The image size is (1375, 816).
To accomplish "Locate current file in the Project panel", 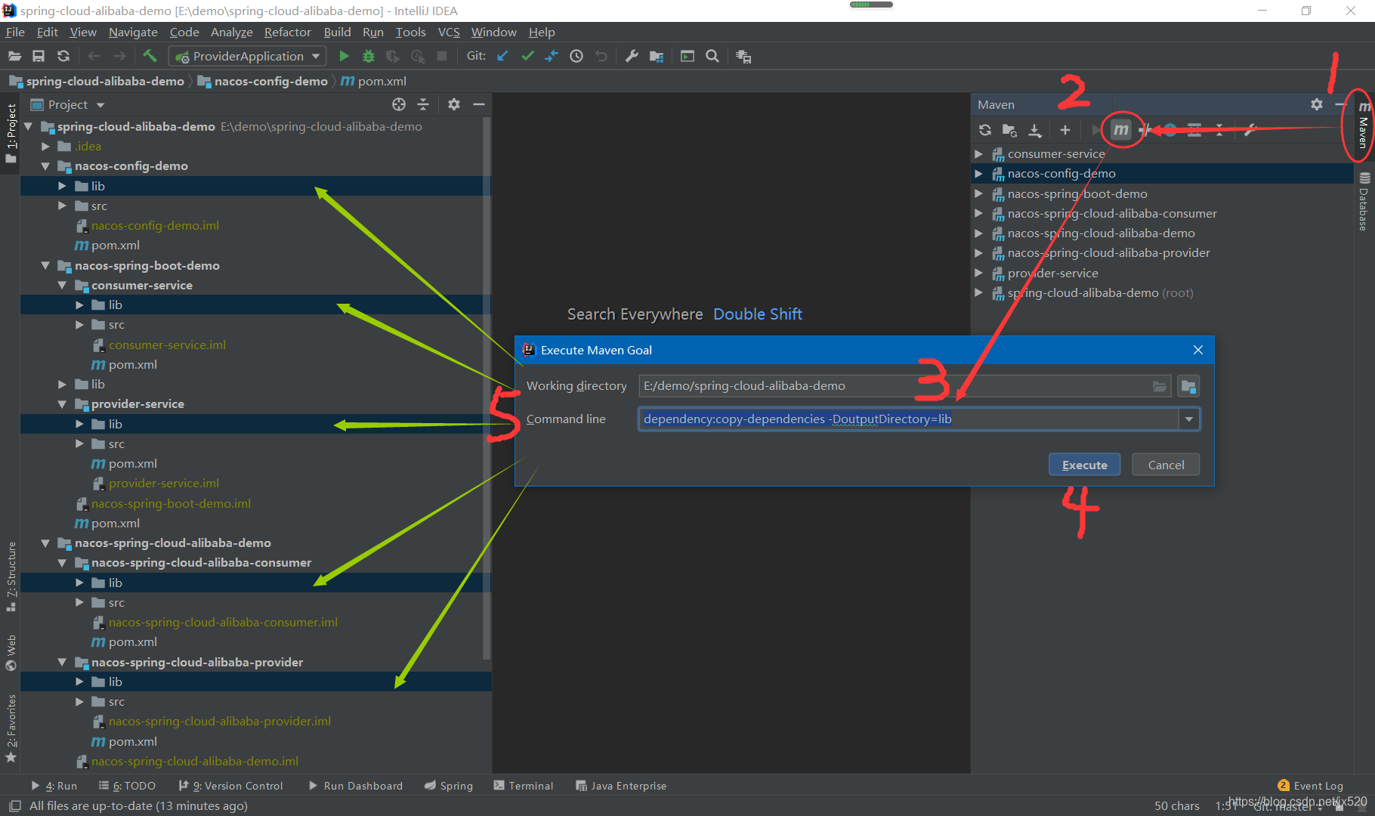I will click(399, 104).
